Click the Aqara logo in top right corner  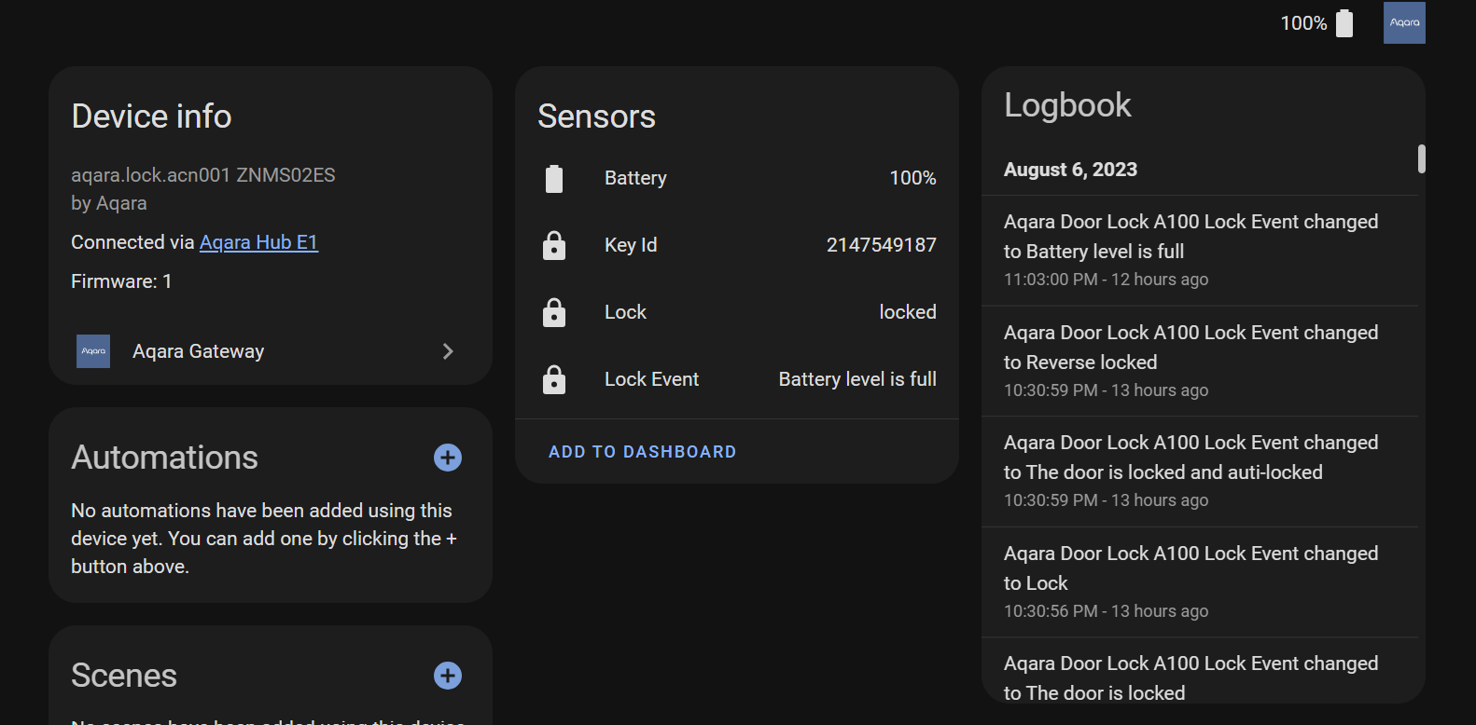pyautogui.click(x=1404, y=22)
